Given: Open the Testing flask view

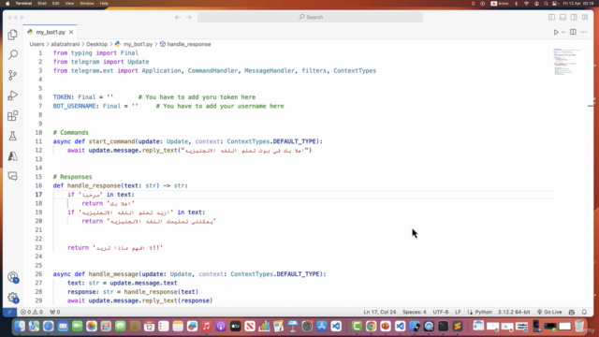Looking at the screenshot, I should (x=12, y=136).
